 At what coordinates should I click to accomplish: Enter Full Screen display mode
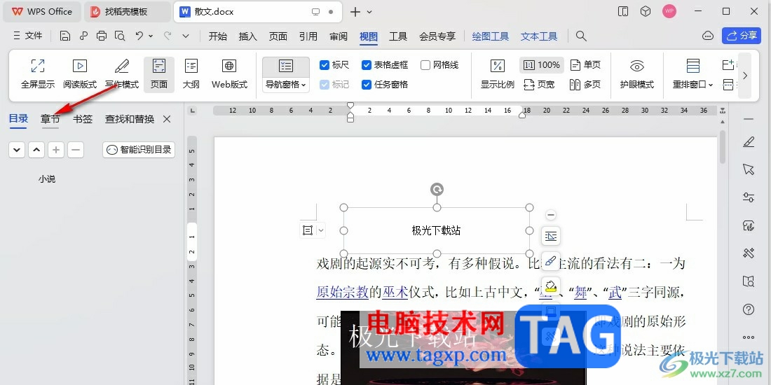pos(38,74)
